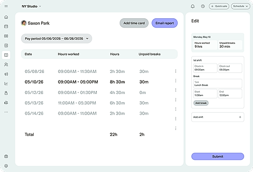Viewport: 253px width, 172px height.
Task: Click the 6h 30m hours value
Action: [117, 103]
